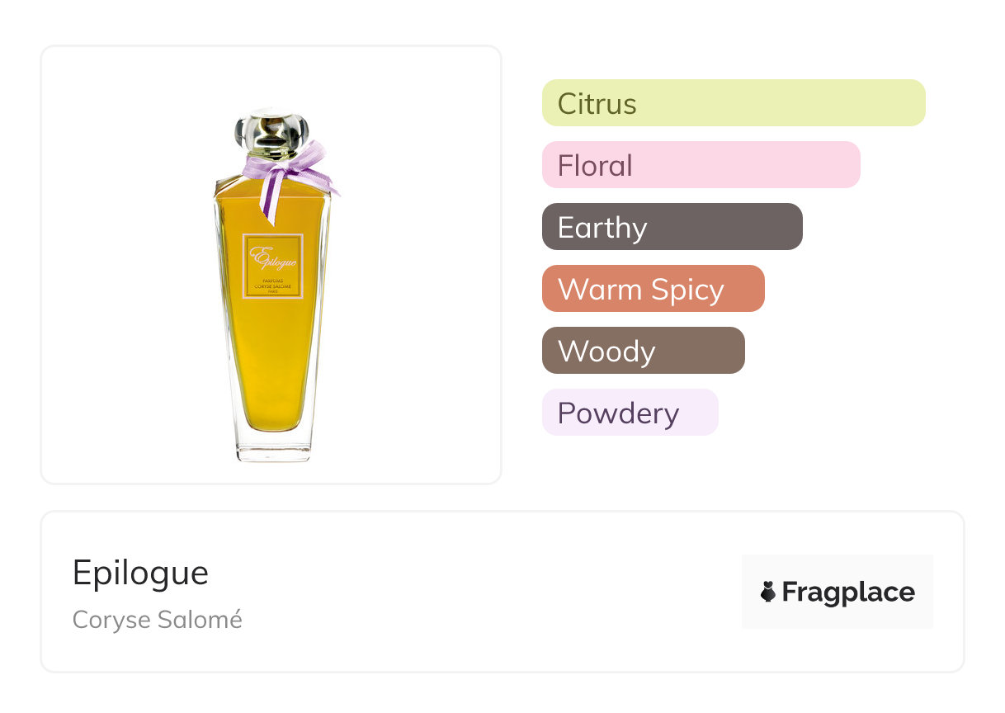The image size is (1005, 713).
Task: Click the hanging purple ribbon tail
Action: point(269,202)
